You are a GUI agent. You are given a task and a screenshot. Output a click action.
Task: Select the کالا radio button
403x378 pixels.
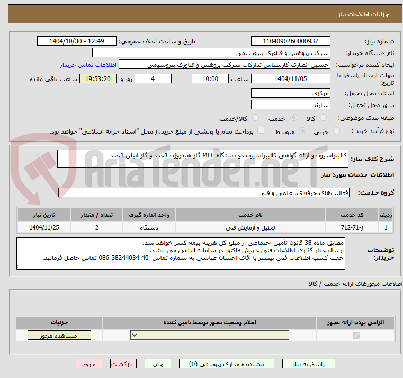[323, 118]
